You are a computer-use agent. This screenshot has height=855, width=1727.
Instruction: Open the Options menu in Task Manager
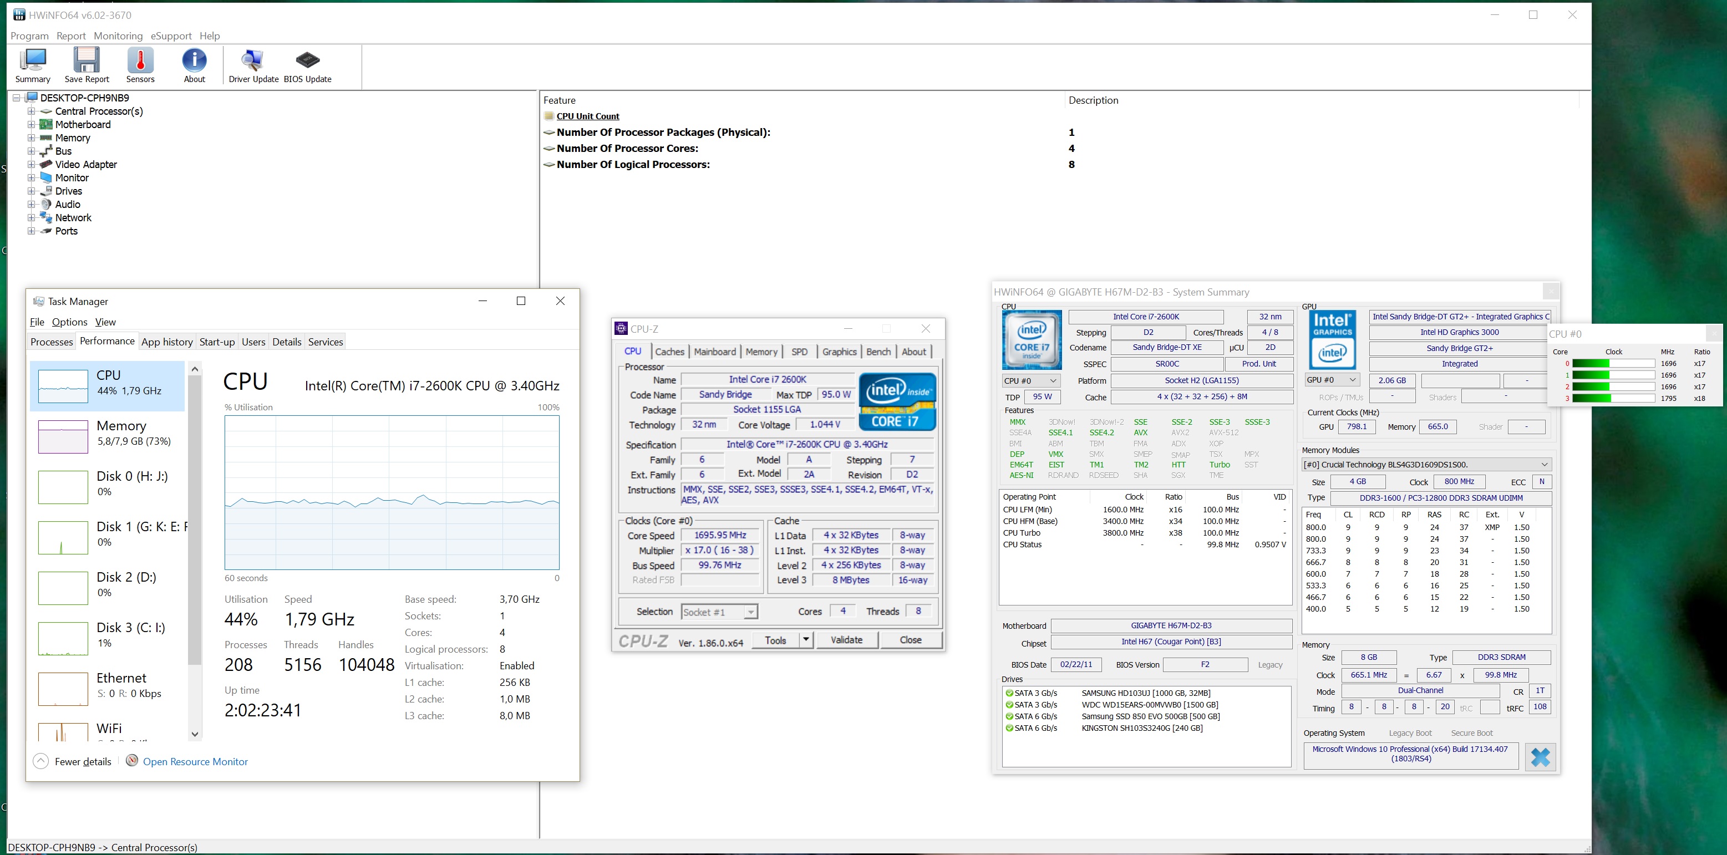70,322
